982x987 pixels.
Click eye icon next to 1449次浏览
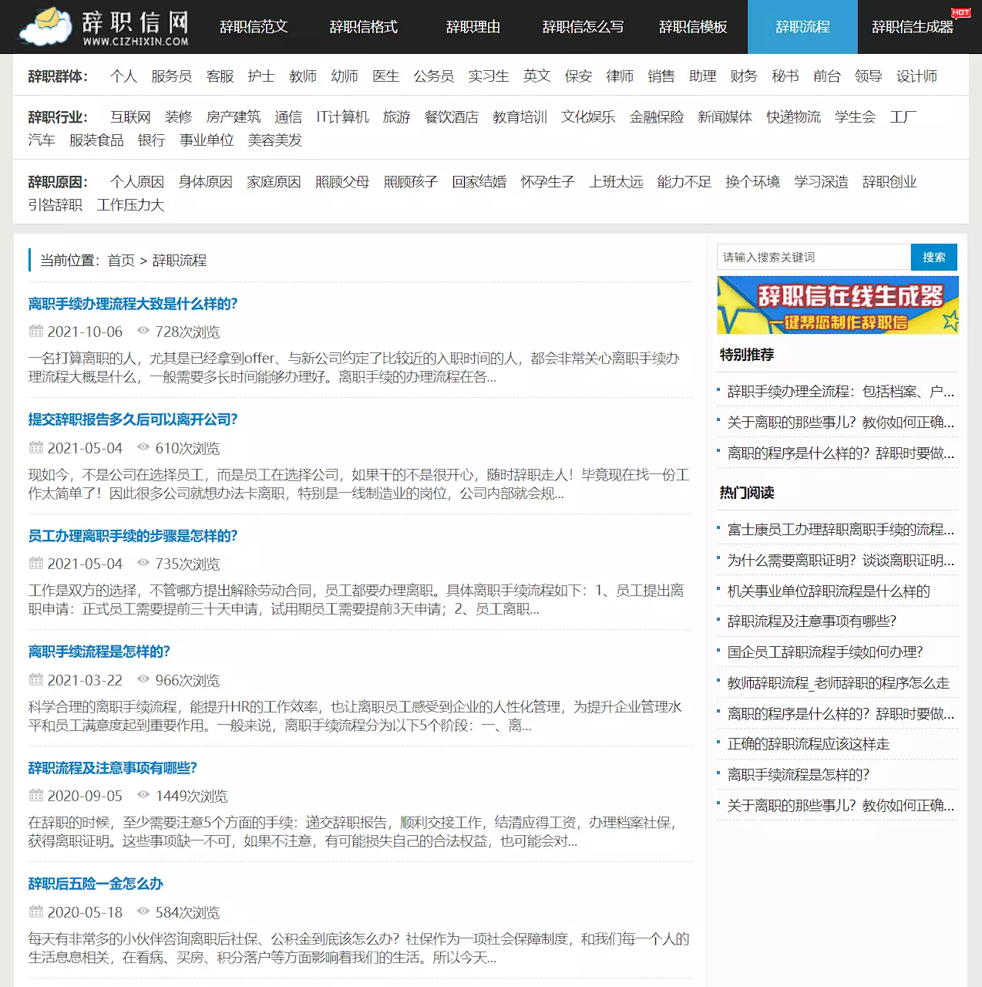(143, 795)
